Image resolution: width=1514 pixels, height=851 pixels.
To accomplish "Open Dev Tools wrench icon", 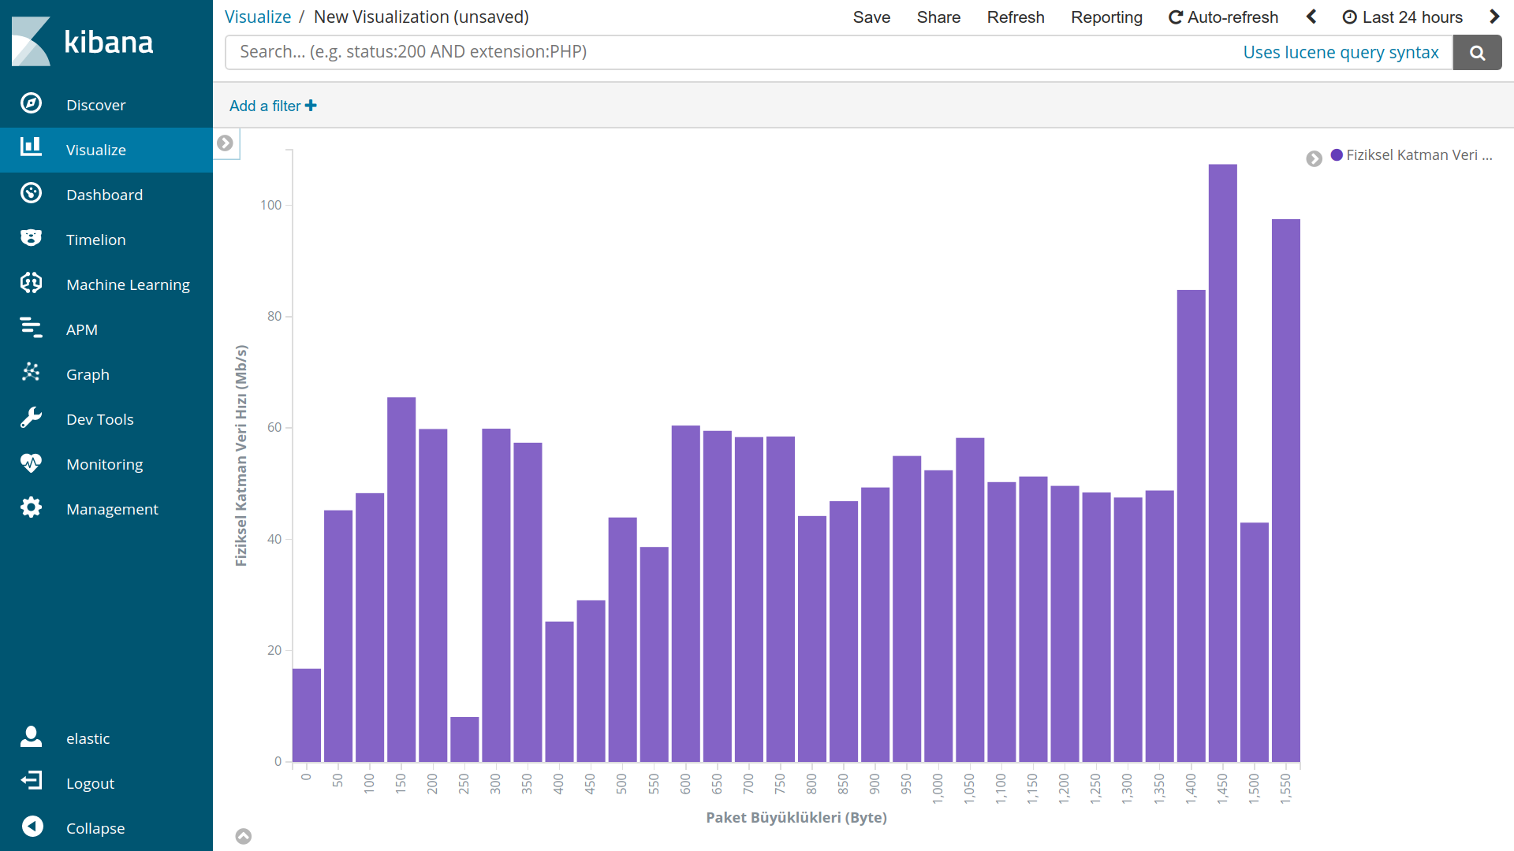I will (31, 418).
